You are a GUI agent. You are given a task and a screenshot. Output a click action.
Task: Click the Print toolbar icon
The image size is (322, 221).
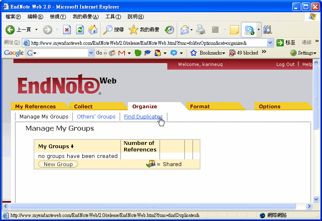[x=201, y=30]
